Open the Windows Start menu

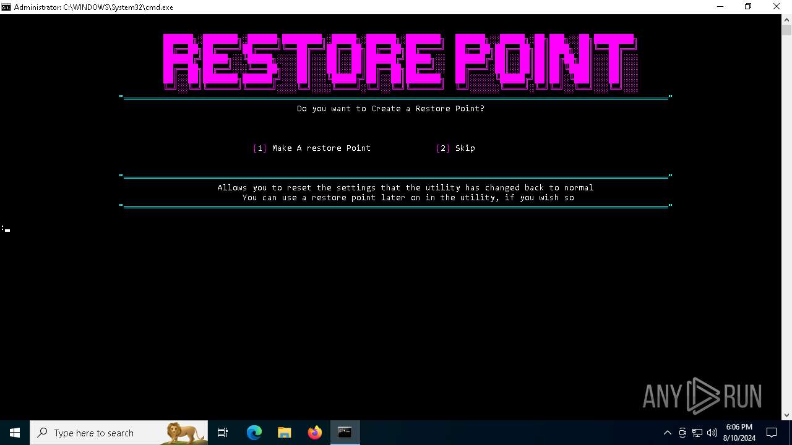click(x=15, y=433)
